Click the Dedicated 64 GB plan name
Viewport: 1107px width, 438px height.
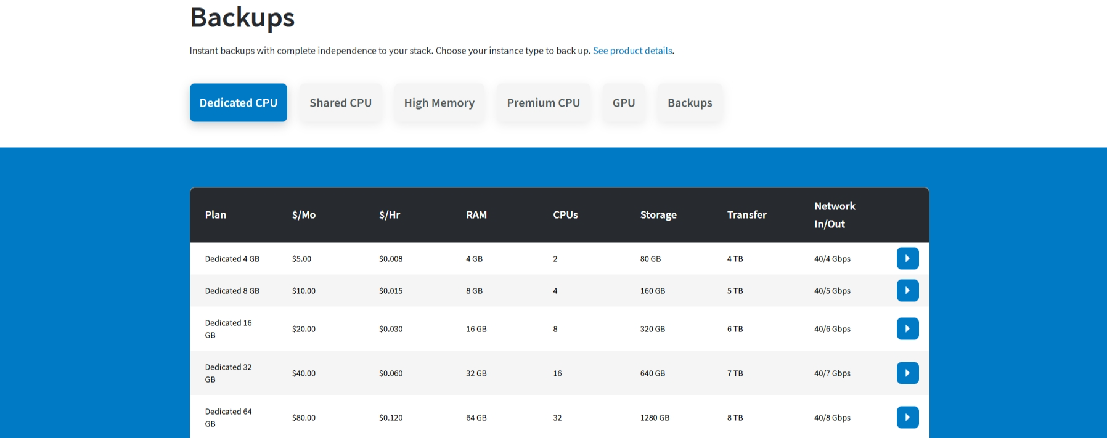pyautogui.click(x=229, y=418)
